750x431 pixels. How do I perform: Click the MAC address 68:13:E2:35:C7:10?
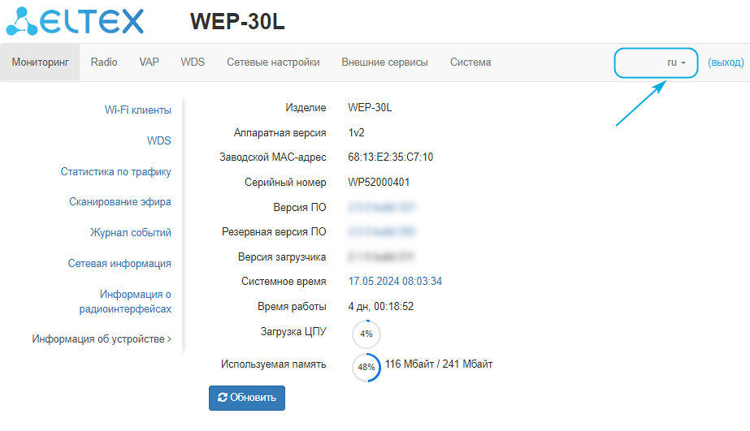pyautogui.click(x=390, y=157)
